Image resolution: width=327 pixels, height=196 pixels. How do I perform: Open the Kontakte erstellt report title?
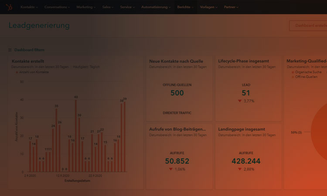click(x=28, y=61)
